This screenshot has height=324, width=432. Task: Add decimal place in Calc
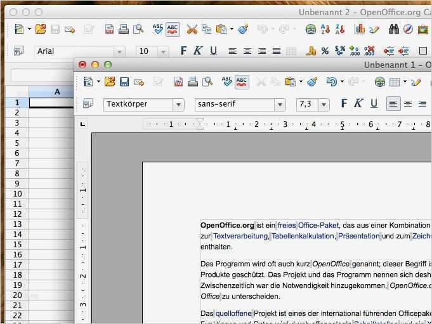355,51
